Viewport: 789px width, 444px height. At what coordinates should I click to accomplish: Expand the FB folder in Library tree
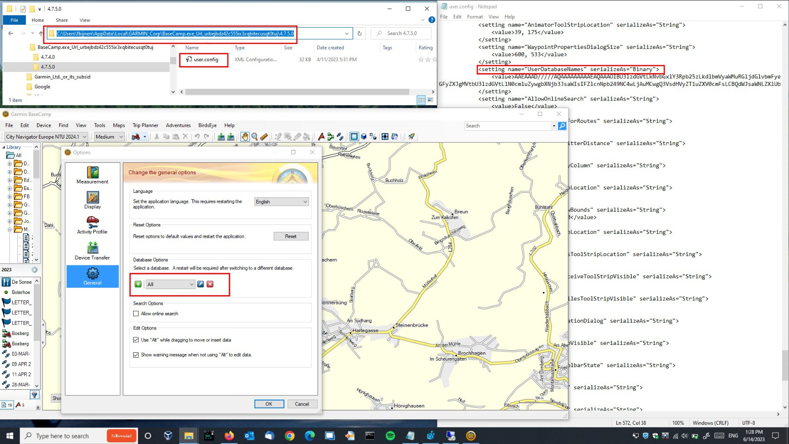point(9,196)
